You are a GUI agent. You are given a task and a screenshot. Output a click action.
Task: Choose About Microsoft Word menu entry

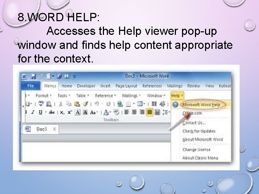coord(203,139)
